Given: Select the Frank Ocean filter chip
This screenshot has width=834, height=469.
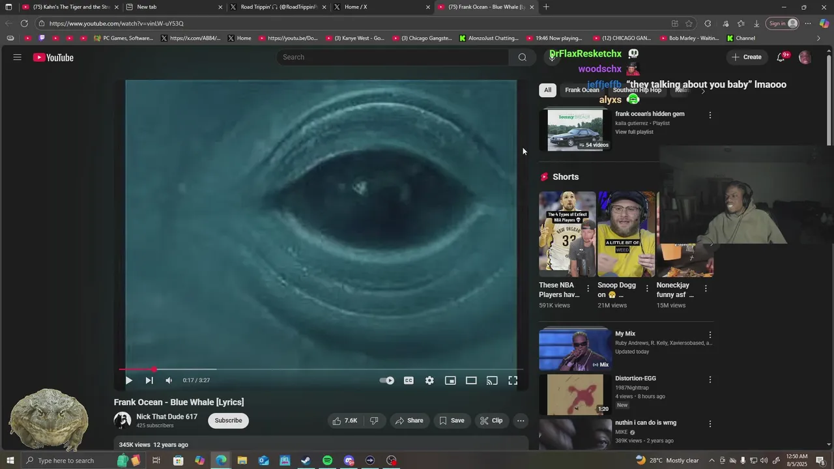Looking at the screenshot, I should point(582,90).
